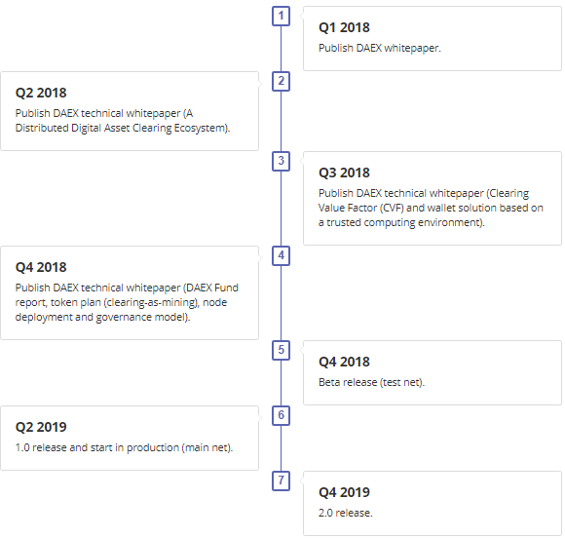Viewport: 565px width, 538px height.
Task: Click the numbered box 3 on timeline
Action: point(281,161)
